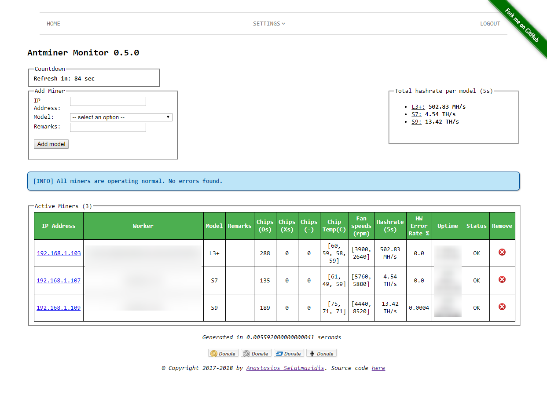
Task: Select the L3+ model cell in table
Action: (x=214, y=253)
